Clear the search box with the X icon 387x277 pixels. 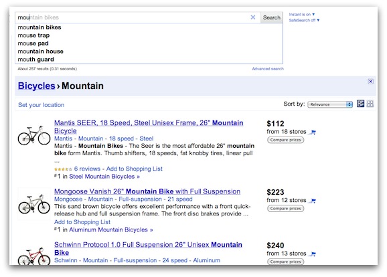click(252, 17)
